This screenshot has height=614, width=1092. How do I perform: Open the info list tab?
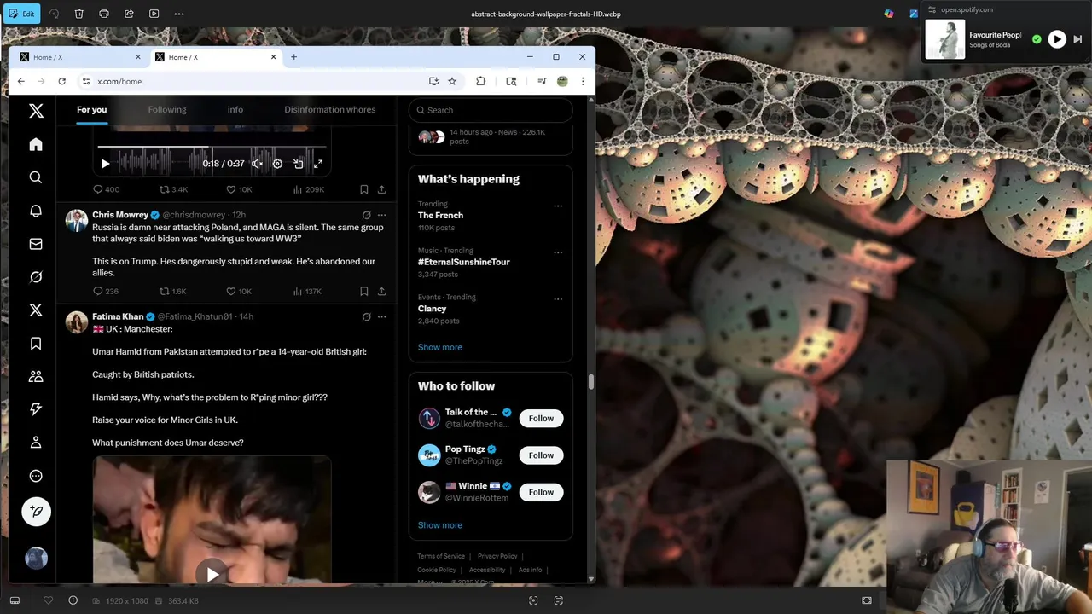(x=235, y=109)
